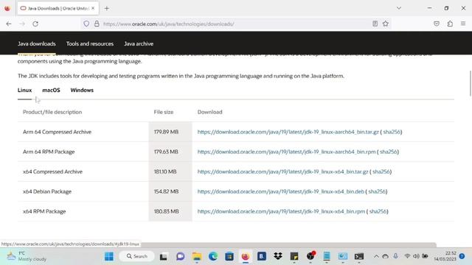
Task: Open the weather widget showing Mostly cloudy
Action: pos(27,256)
